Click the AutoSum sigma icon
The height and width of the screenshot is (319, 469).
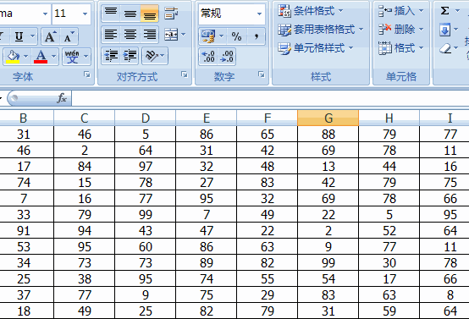pos(445,11)
